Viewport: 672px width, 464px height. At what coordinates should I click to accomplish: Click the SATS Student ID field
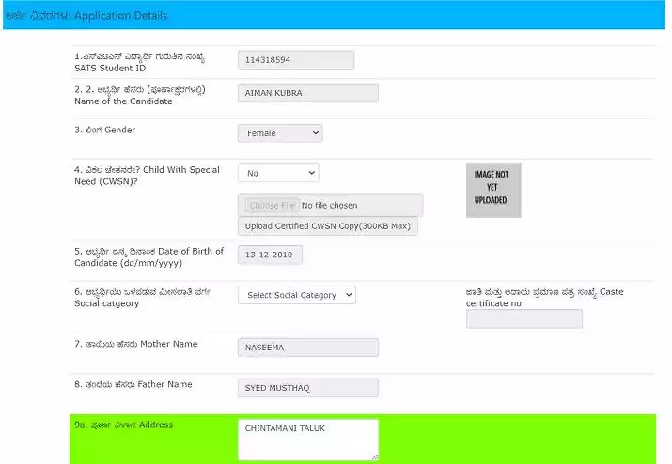click(x=296, y=60)
